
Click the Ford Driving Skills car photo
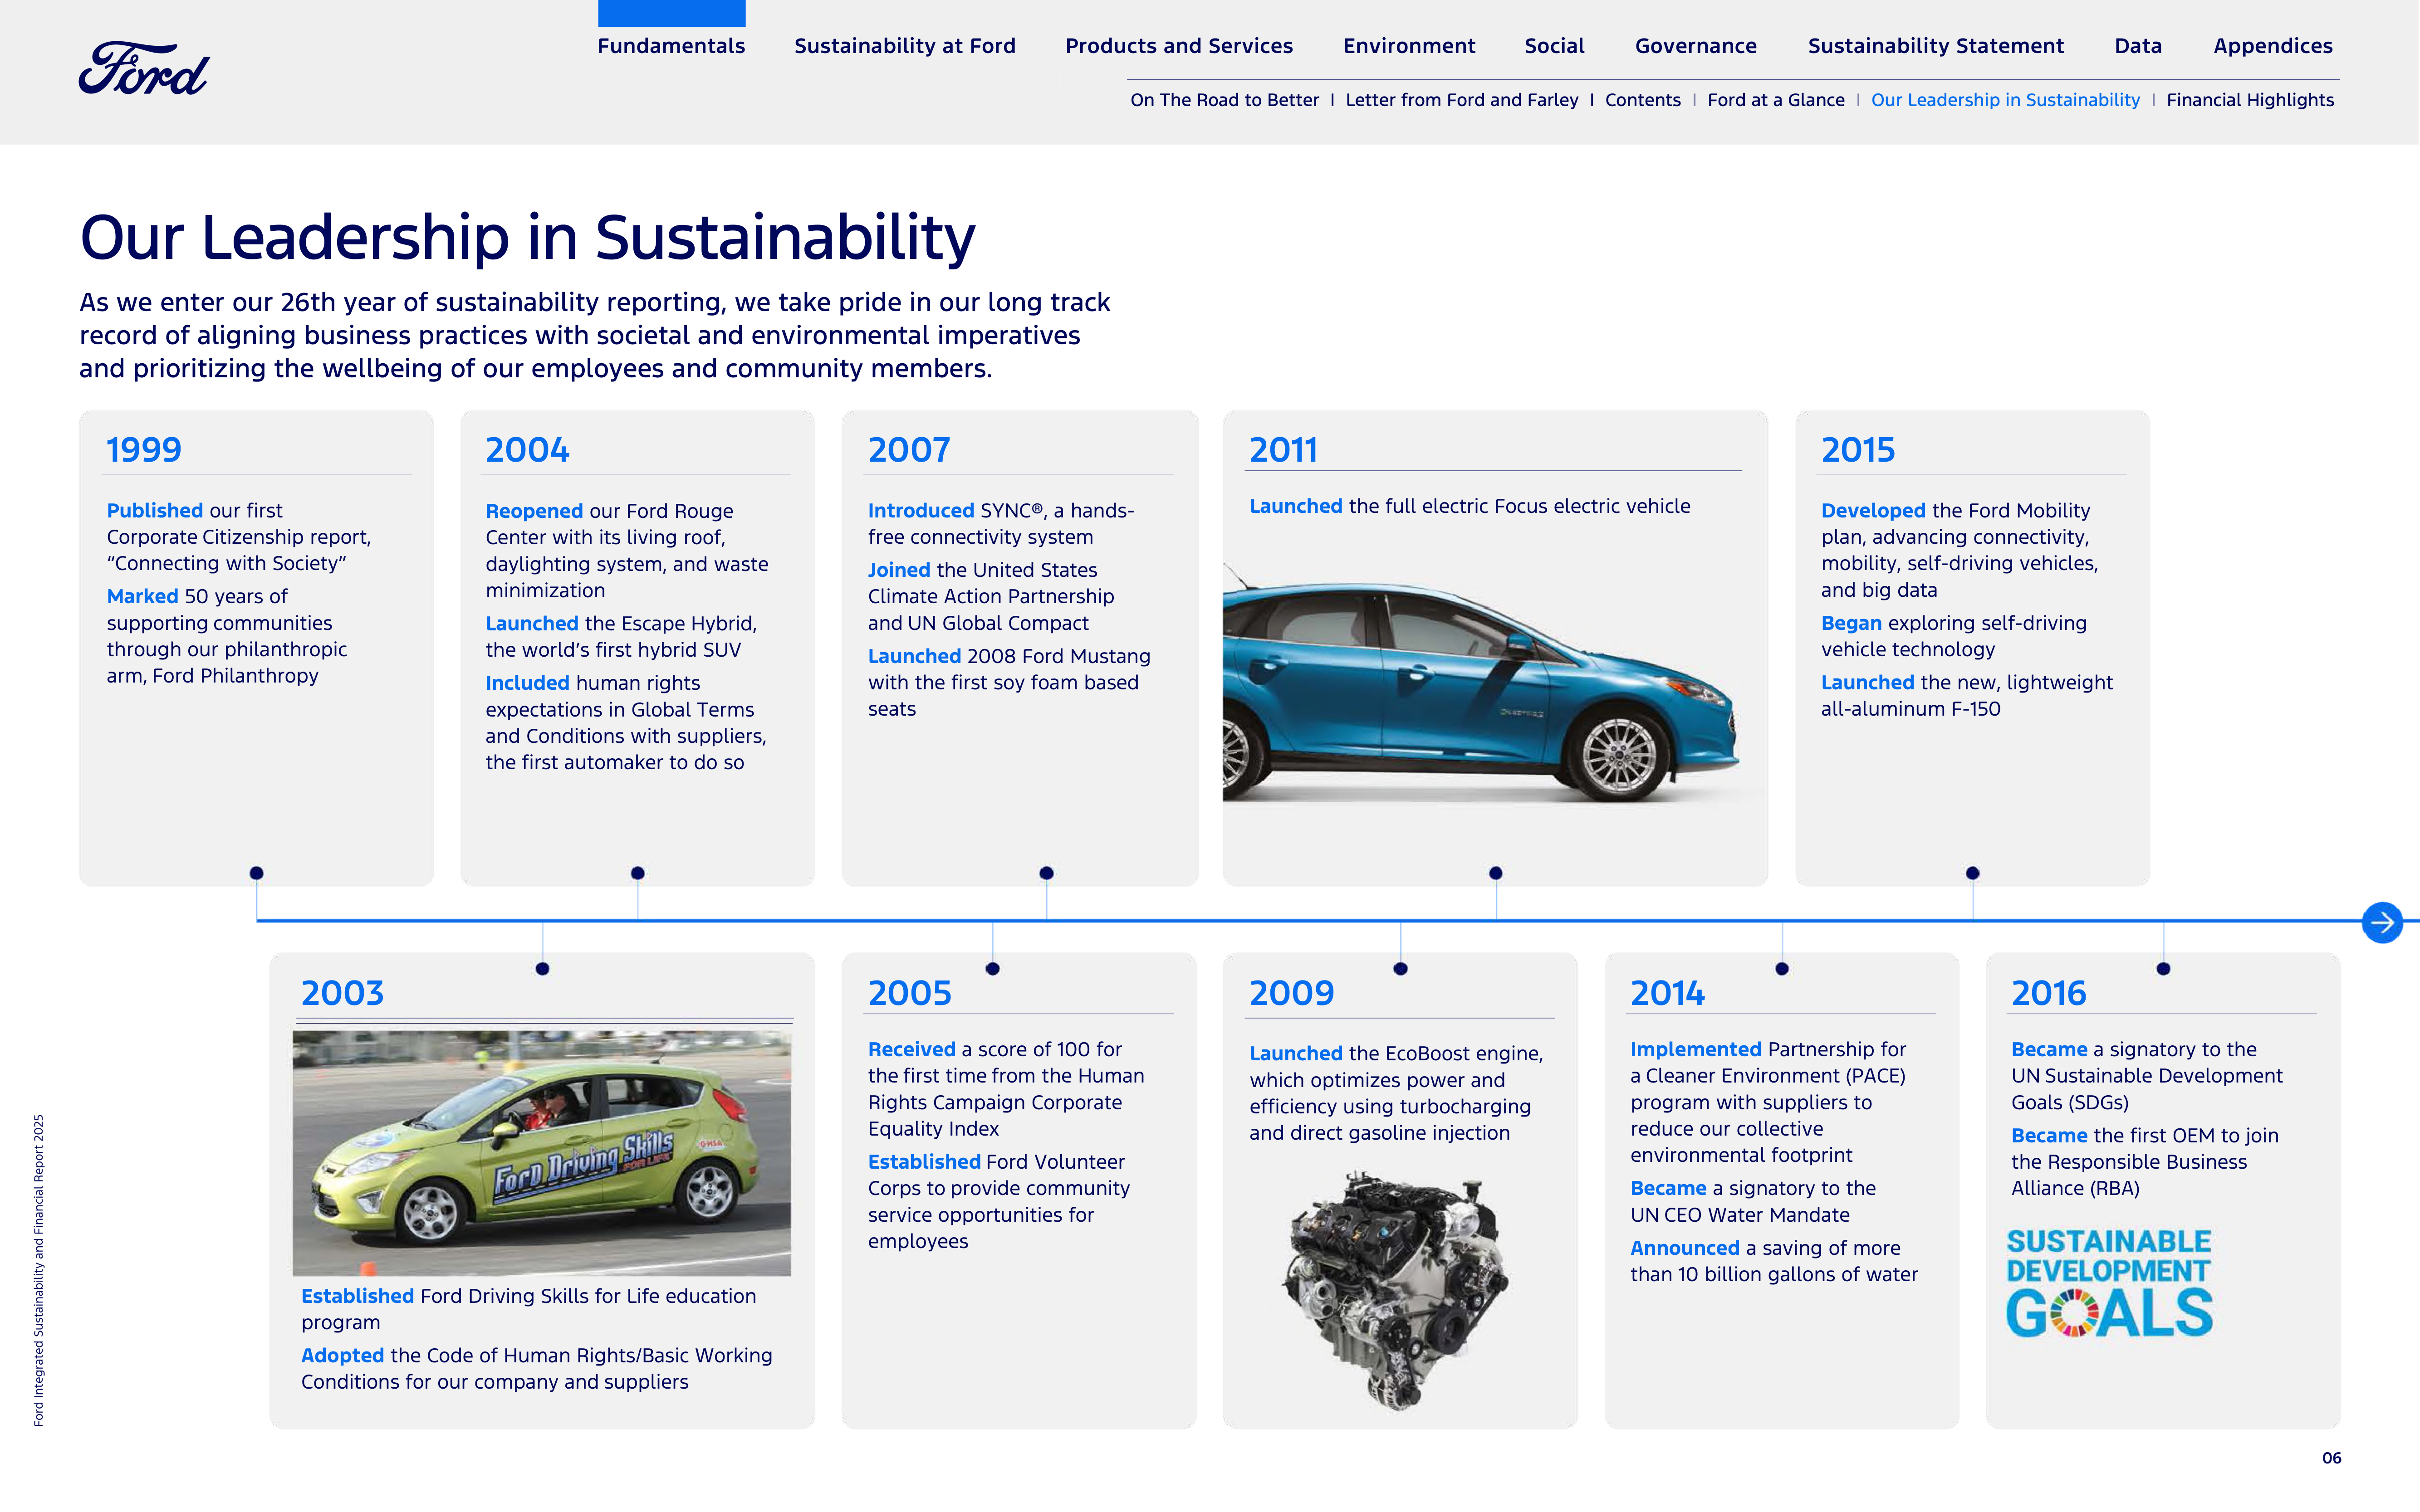[541, 1153]
